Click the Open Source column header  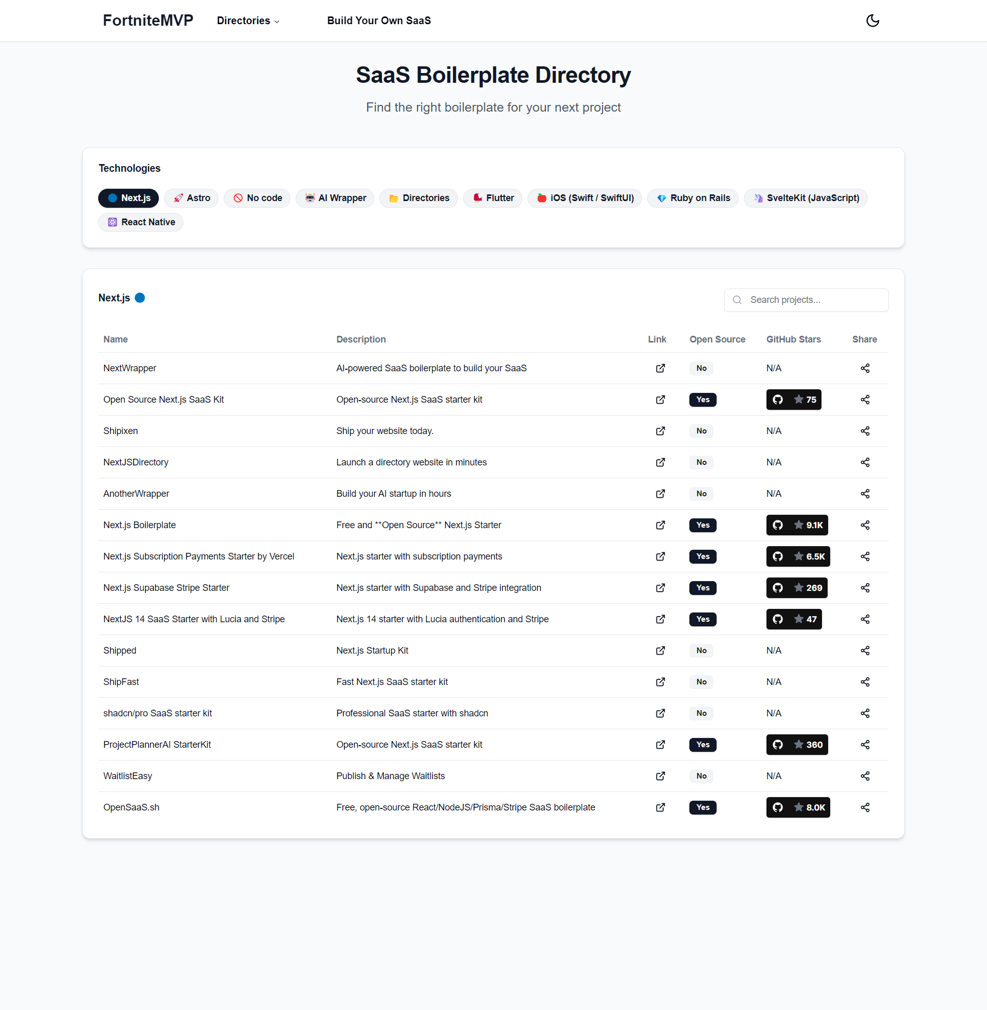718,339
